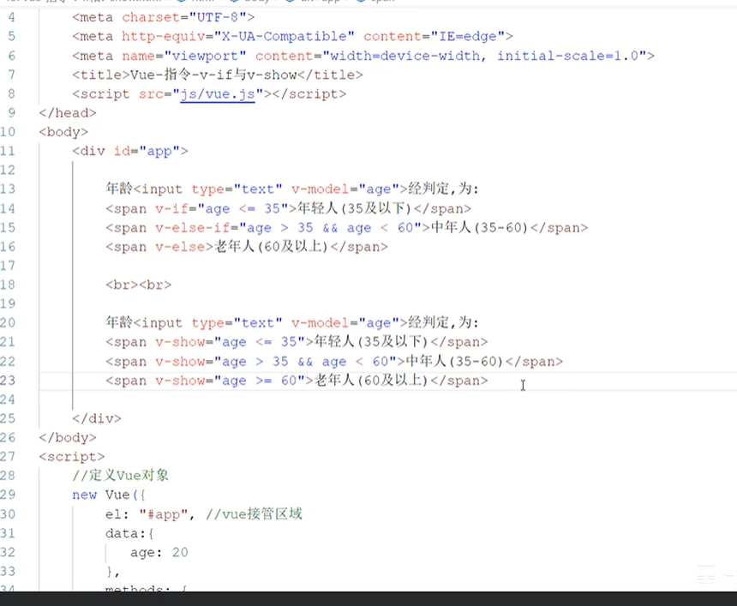Click type="text" on line 13

click(237, 189)
